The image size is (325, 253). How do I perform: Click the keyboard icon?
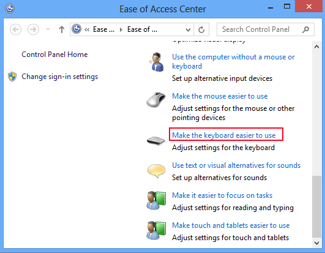click(x=156, y=140)
